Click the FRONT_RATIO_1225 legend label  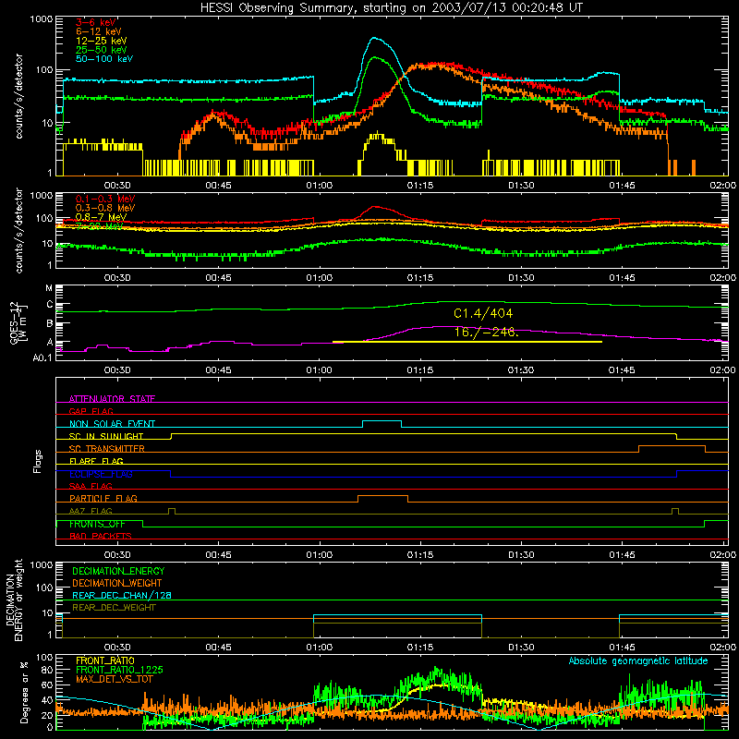119,670
